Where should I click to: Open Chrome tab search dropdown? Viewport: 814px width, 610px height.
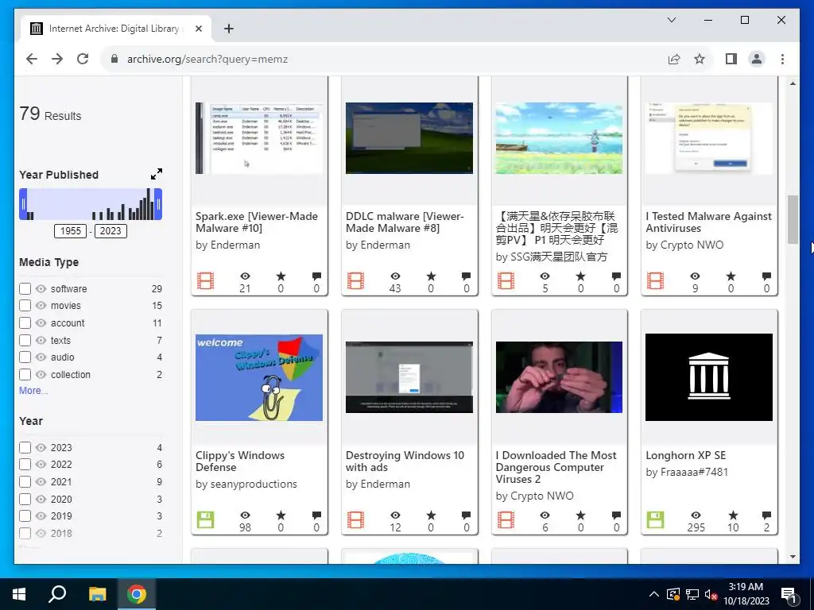pyautogui.click(x=671, y=20)
